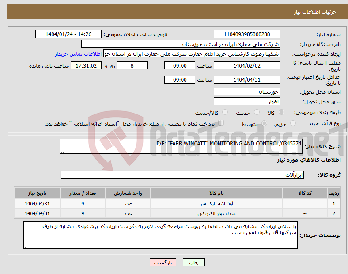Click the remaining time field 17:31:02
This screenshot has height=274, width=348.
click(86, 65)
